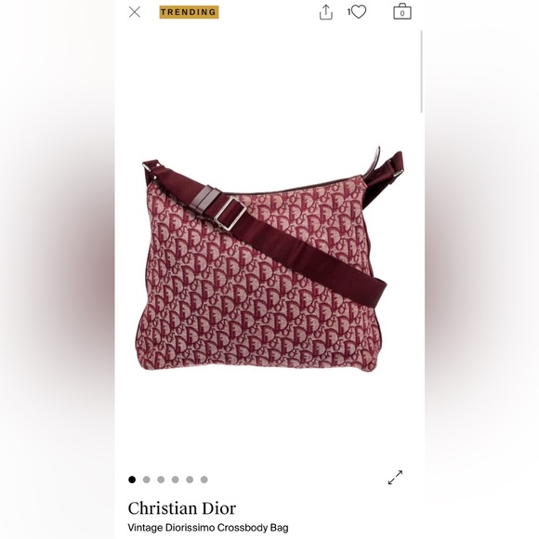Click Vintage Diorissimo Crossbody Bag title

(208, 528)
